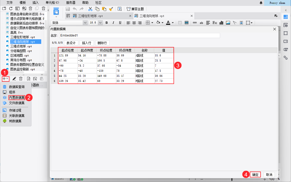Click the 名字 field with Embedded1

(139, 35)
